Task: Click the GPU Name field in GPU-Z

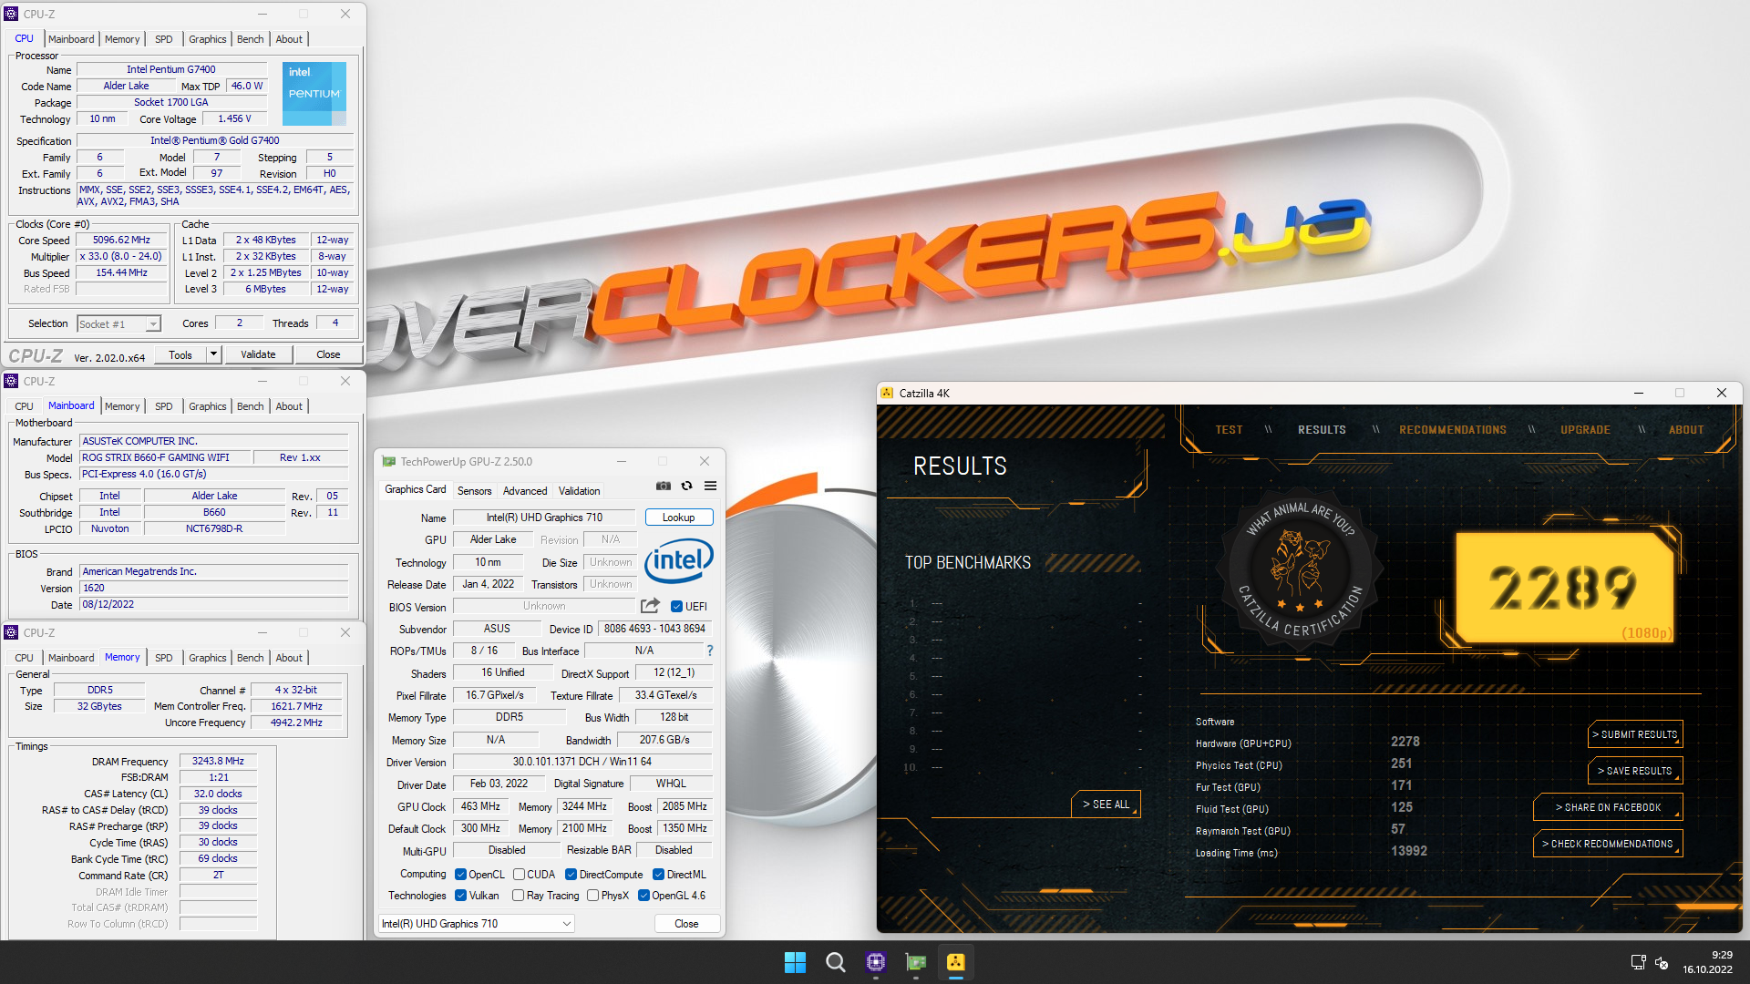Action: (x=544, y=518)
